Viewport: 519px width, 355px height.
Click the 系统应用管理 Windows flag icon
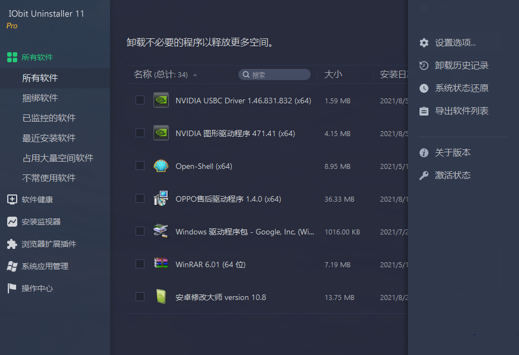(12, 266)
